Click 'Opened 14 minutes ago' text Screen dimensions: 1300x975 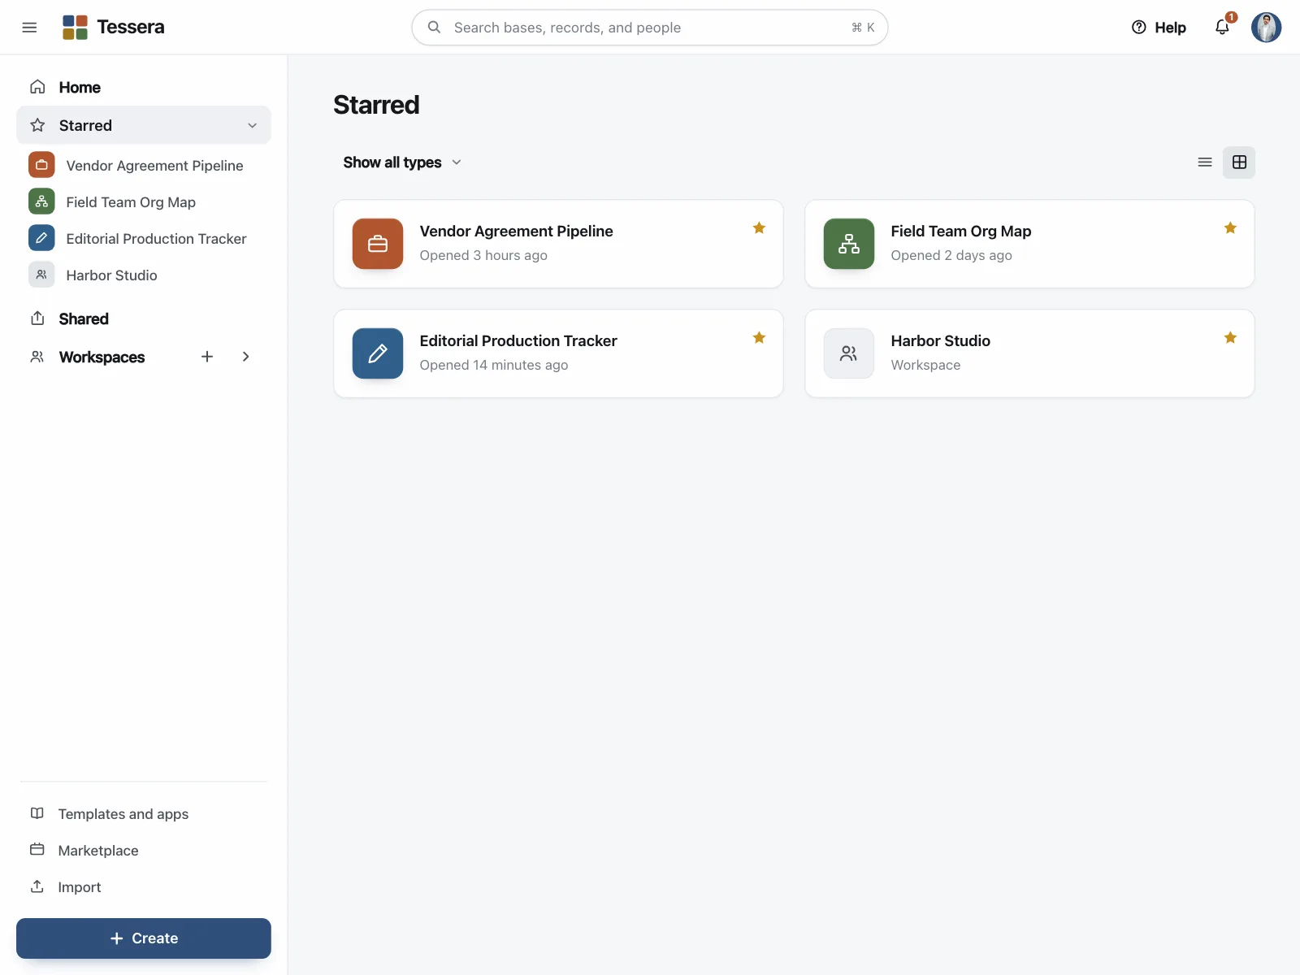tap(494, 365)
